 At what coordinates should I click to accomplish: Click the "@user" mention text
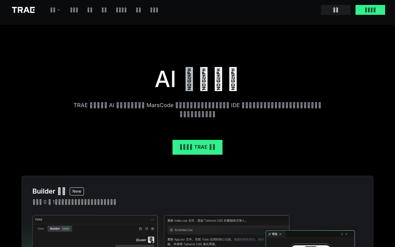click(141, 240)
